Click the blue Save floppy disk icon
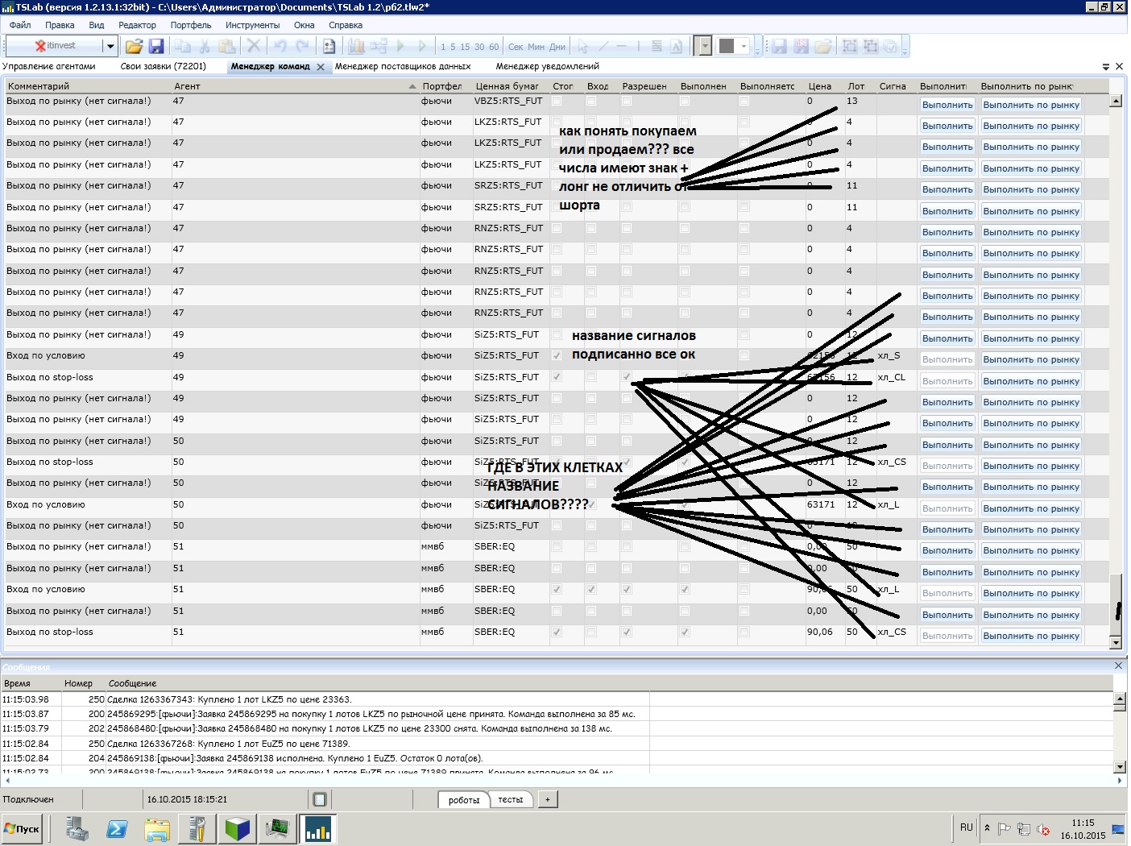Viewport: 1131px width, 846px height. point(156,46)
